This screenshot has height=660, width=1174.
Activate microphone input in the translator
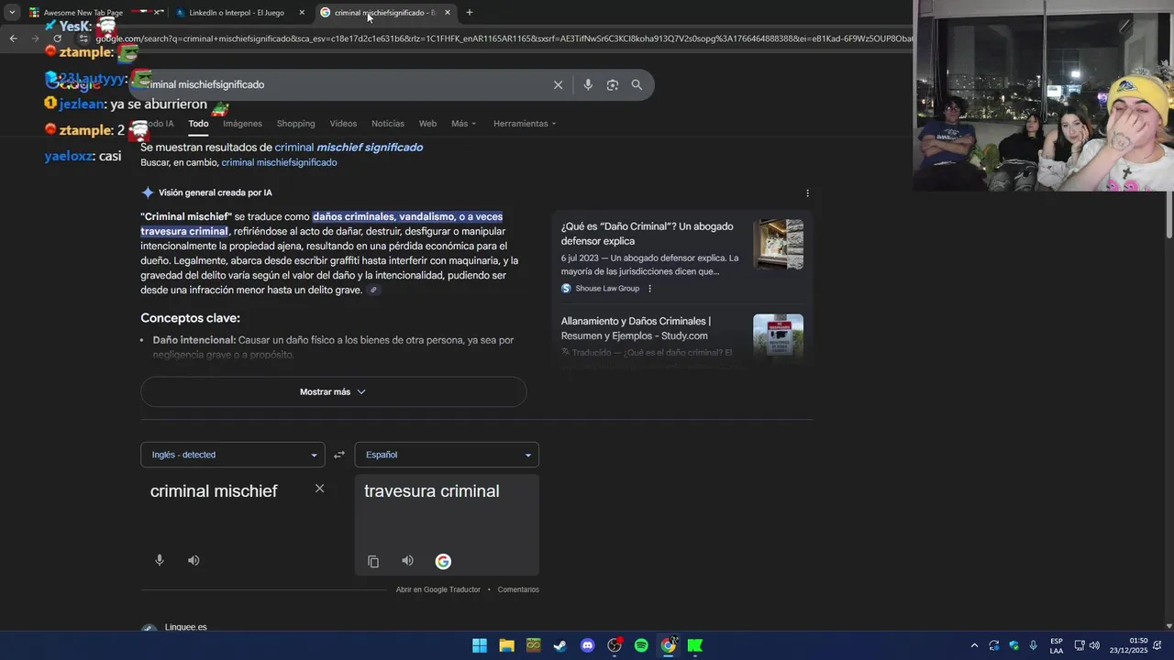tap(160, 560)
